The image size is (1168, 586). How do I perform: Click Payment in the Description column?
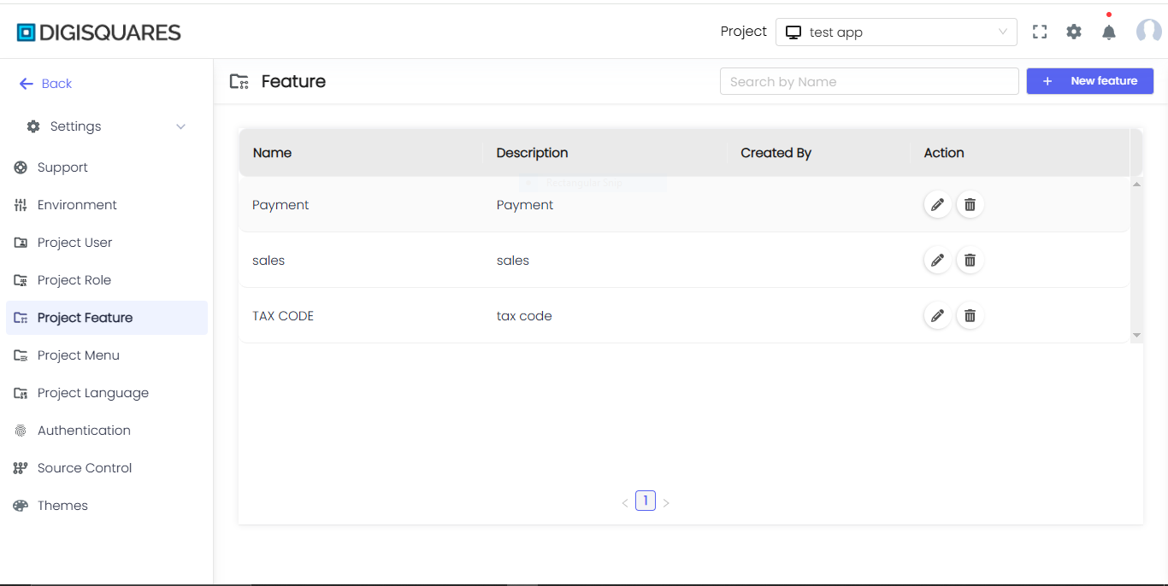(525, 205)
